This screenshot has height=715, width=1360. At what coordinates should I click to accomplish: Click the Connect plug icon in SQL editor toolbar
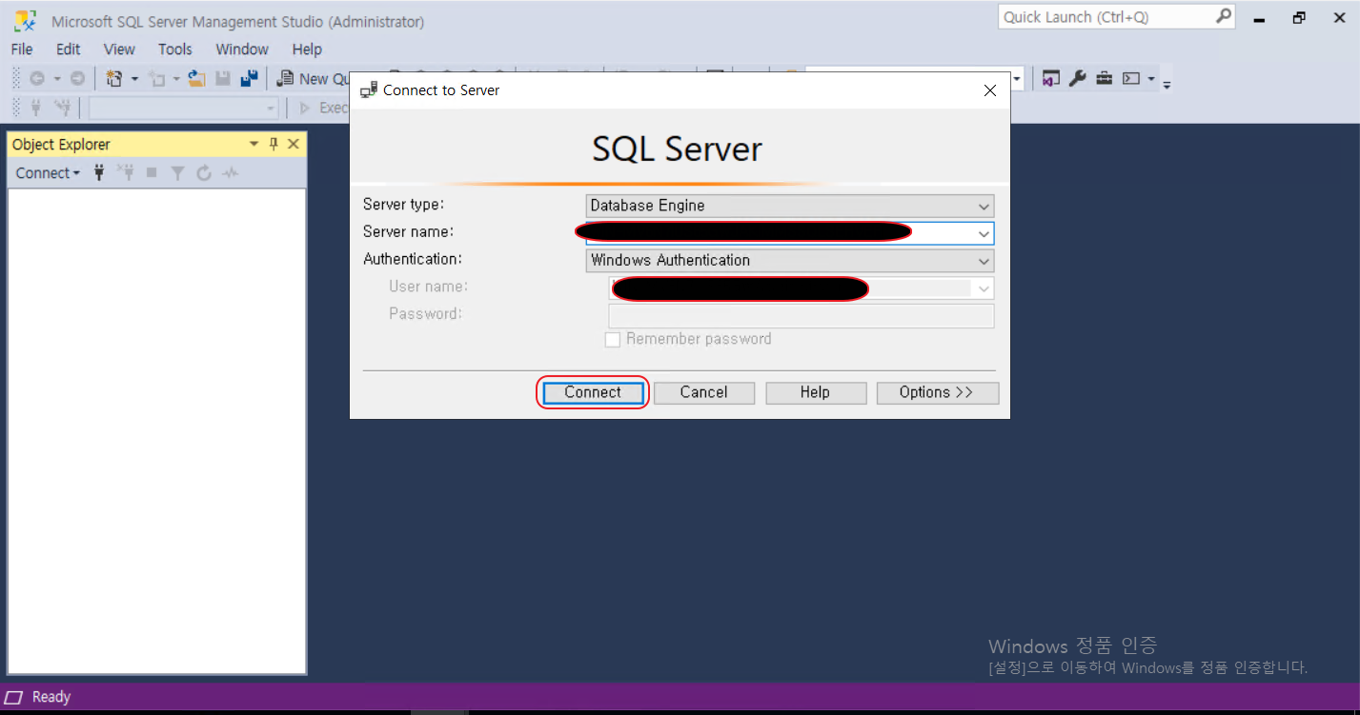coord(37,108)
